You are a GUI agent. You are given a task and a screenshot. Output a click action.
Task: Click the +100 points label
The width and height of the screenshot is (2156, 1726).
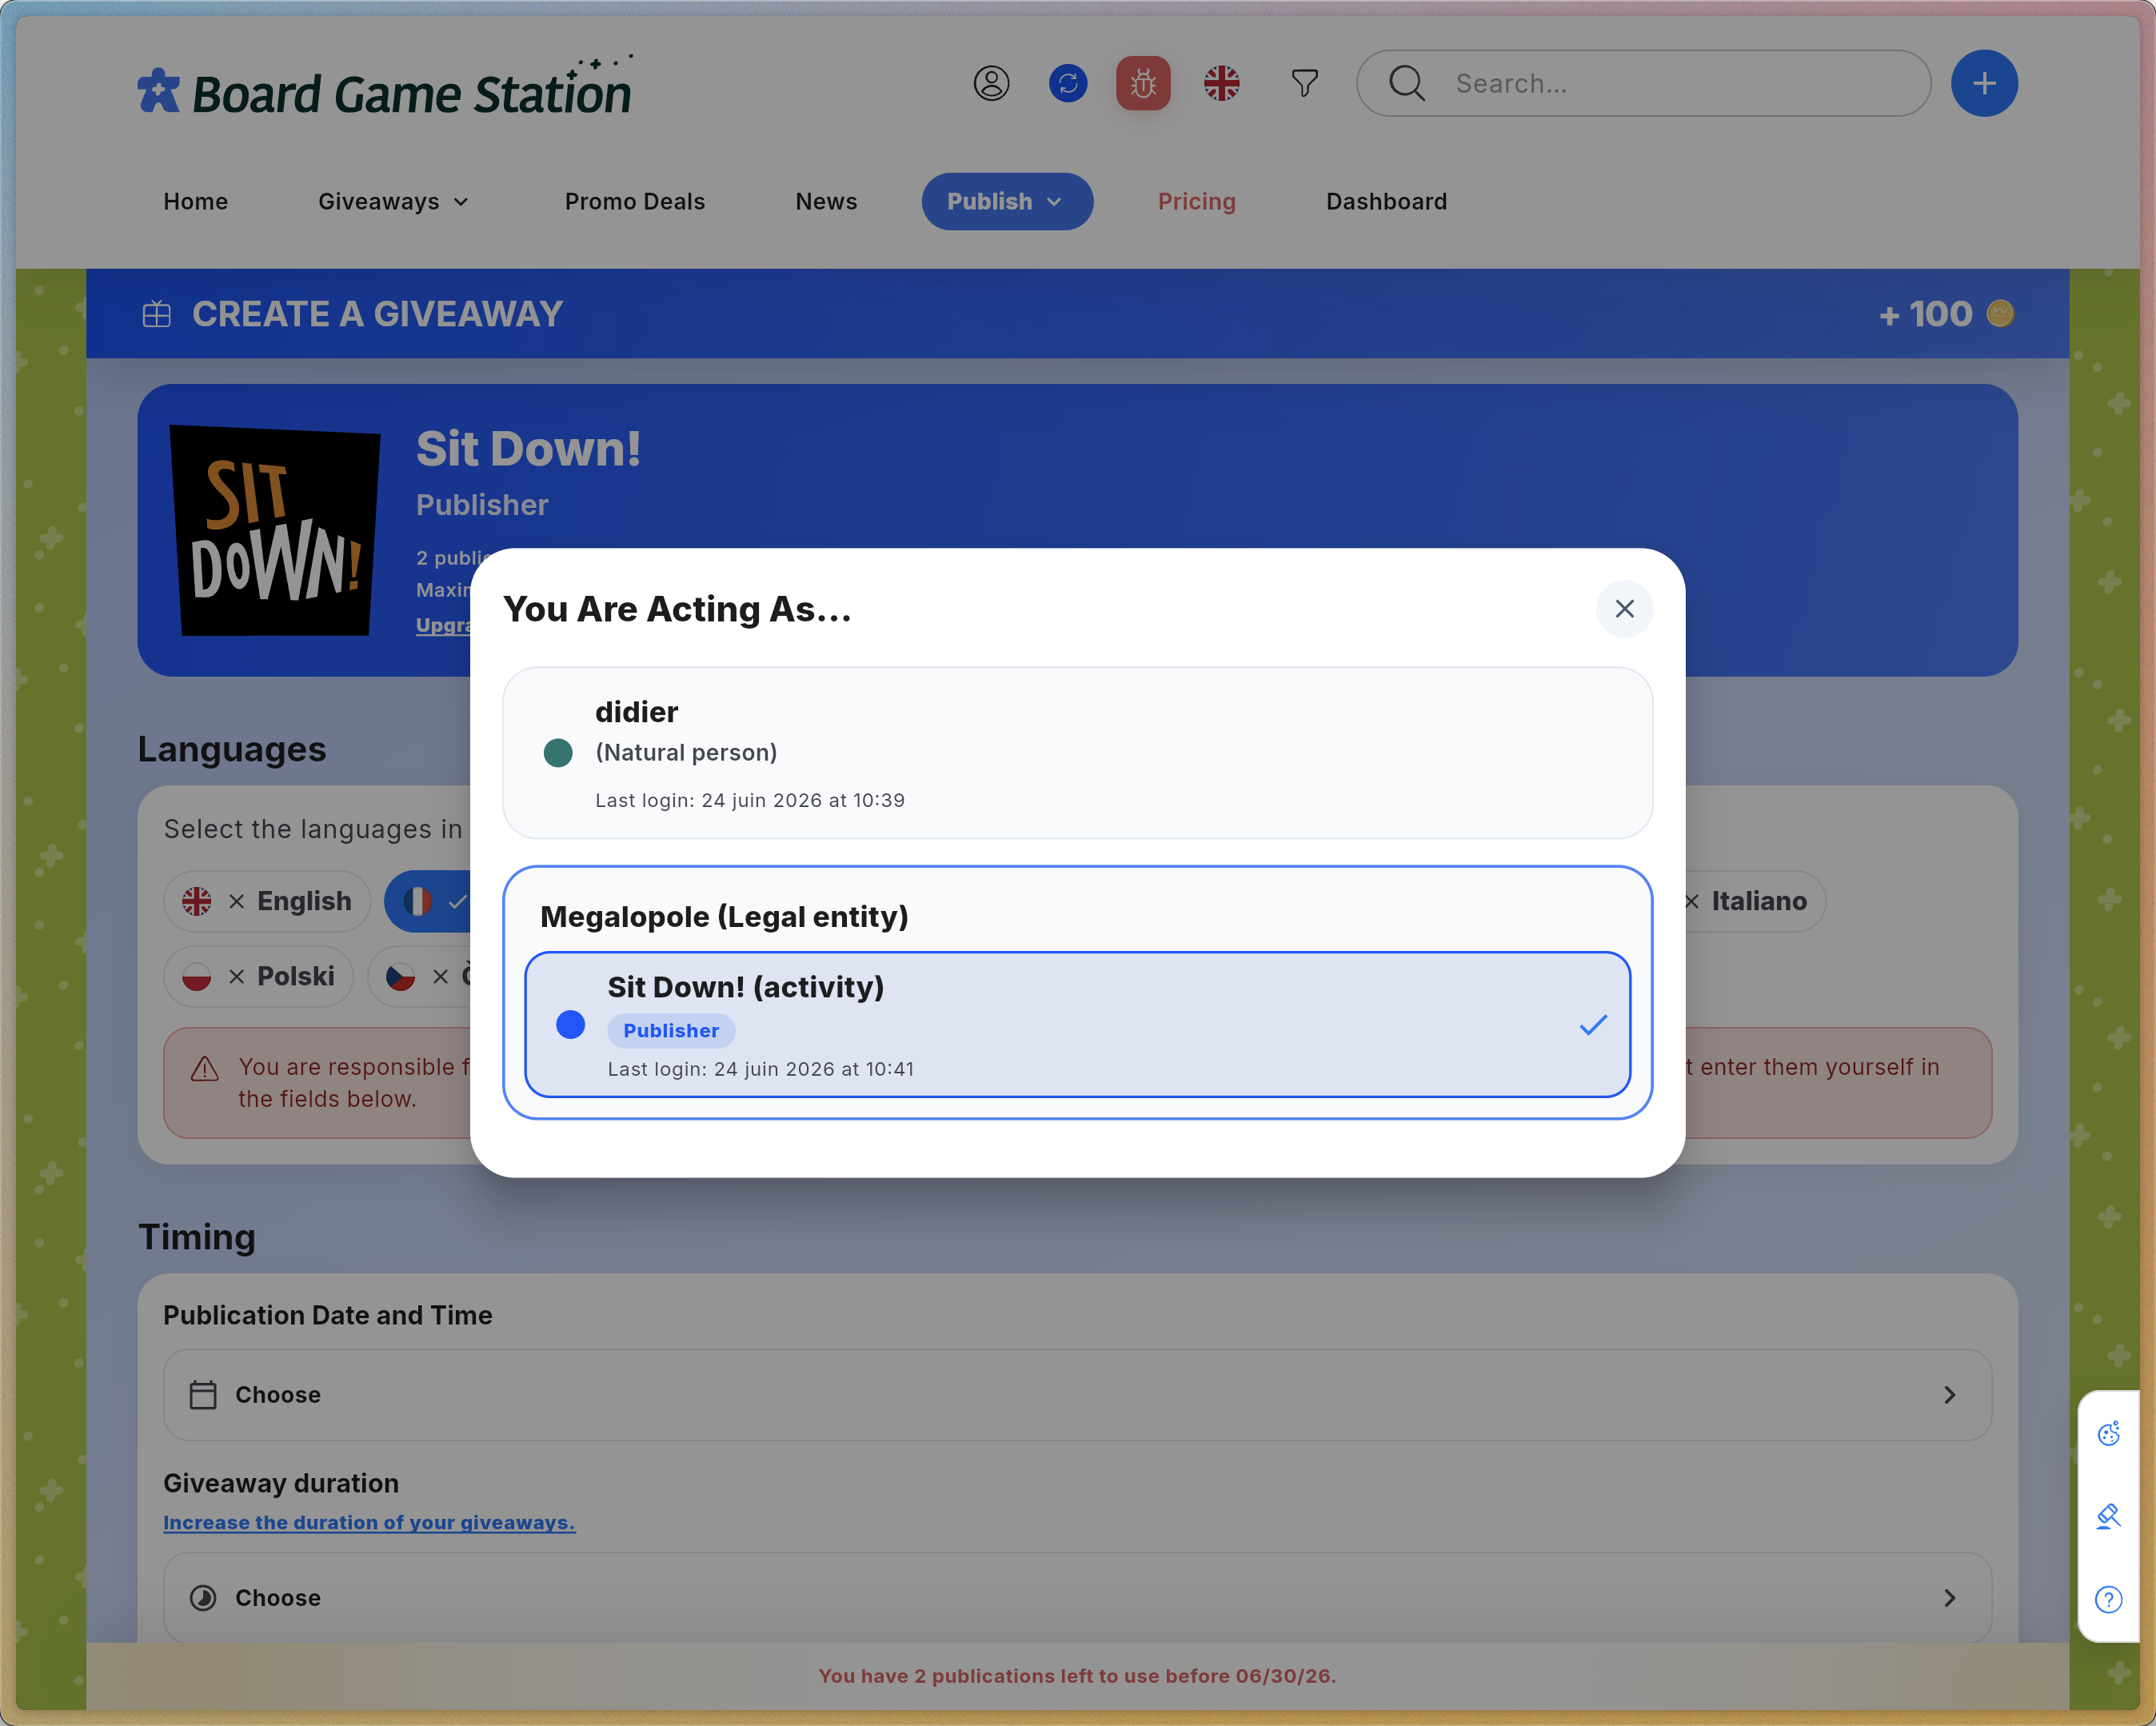1926,314
